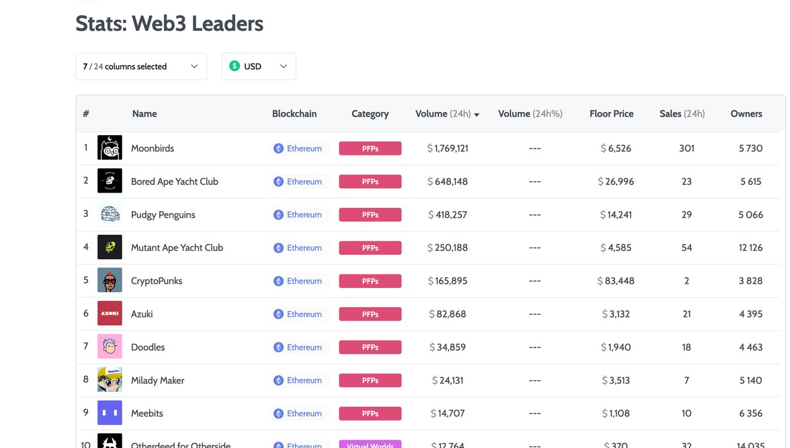Click Ethereum icon in CryptoPunks row
790x448 pixels.
coord(278,281)
